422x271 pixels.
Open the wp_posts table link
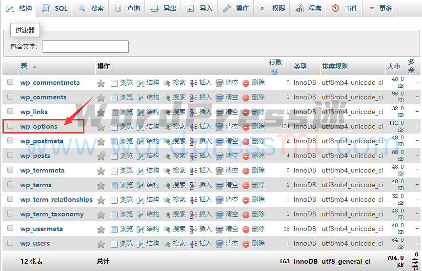[x=35, y=155]
